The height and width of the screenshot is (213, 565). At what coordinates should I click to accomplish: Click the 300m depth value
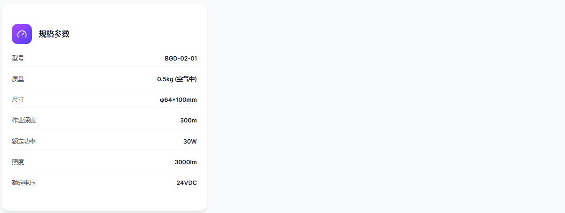188,121
